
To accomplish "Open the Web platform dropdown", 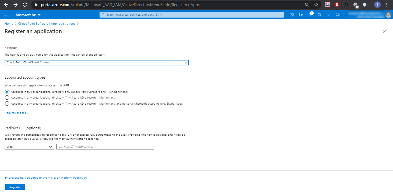I will click(29, 147).
